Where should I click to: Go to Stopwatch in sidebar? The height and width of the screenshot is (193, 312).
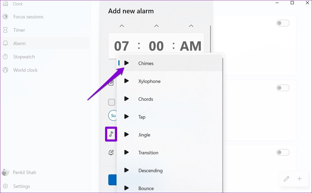(x=24, y=57)
